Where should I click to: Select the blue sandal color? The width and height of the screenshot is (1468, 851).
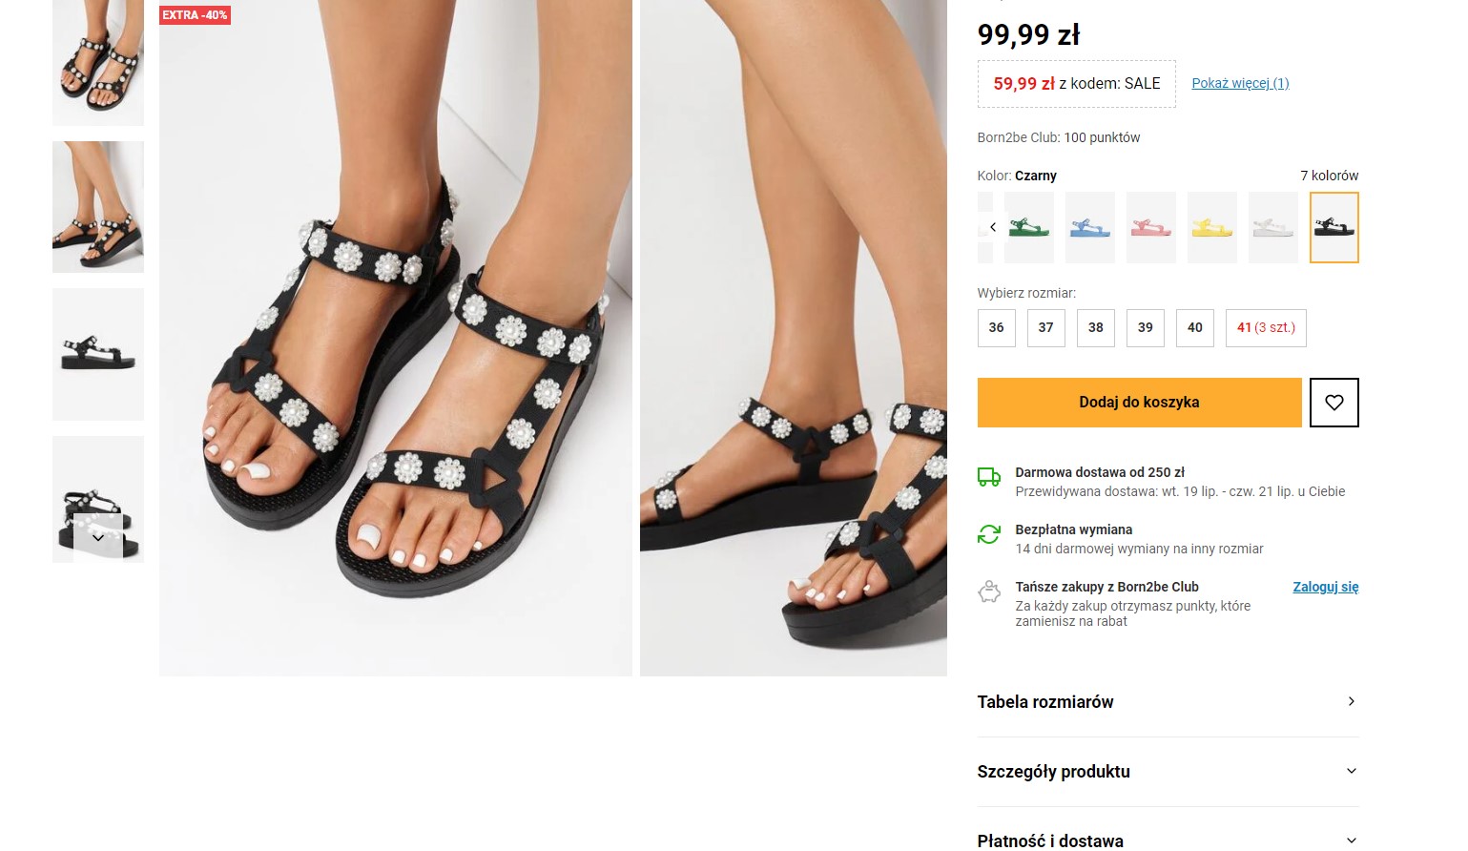[1089, 227]
